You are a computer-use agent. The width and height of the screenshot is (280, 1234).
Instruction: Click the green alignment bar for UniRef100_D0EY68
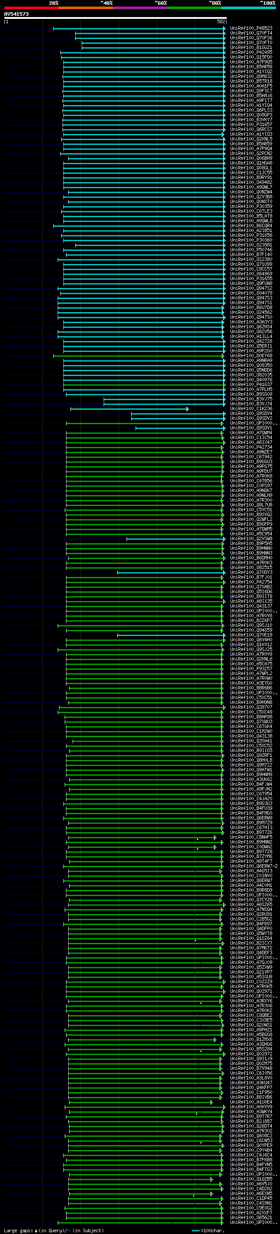click(139, 356)
